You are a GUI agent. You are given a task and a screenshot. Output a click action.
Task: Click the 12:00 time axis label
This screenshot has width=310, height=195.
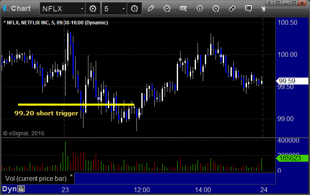[142, 190]
